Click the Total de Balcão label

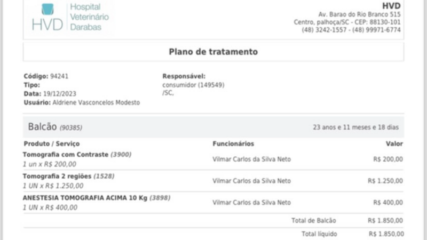click(x=314, y=220)
